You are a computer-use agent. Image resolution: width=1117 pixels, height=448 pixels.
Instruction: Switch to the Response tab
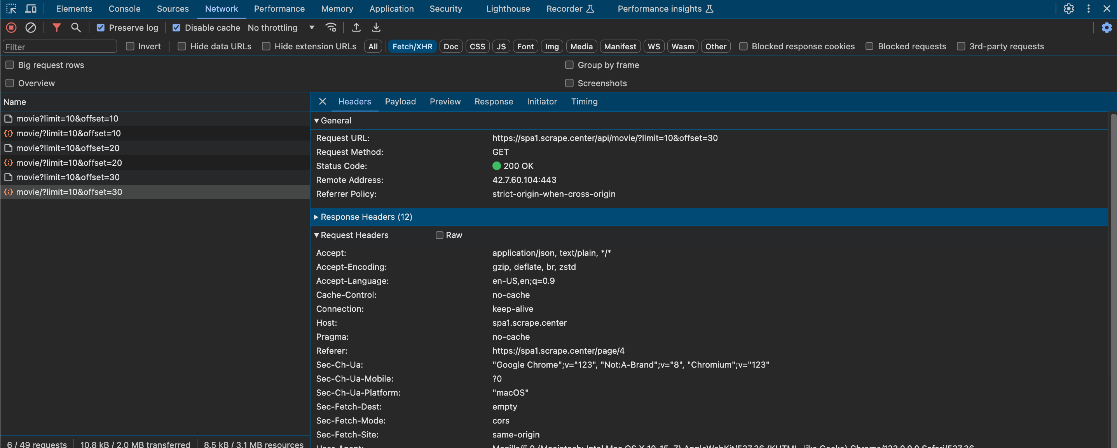click(494, 101)
